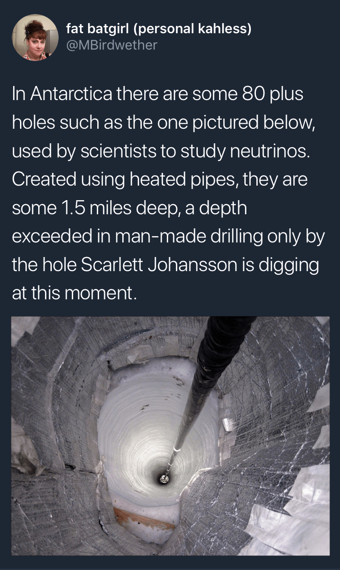This screenshot has height=570, width=340.
Task: Open the @MBirdwether handle
Action: point(112,45)
